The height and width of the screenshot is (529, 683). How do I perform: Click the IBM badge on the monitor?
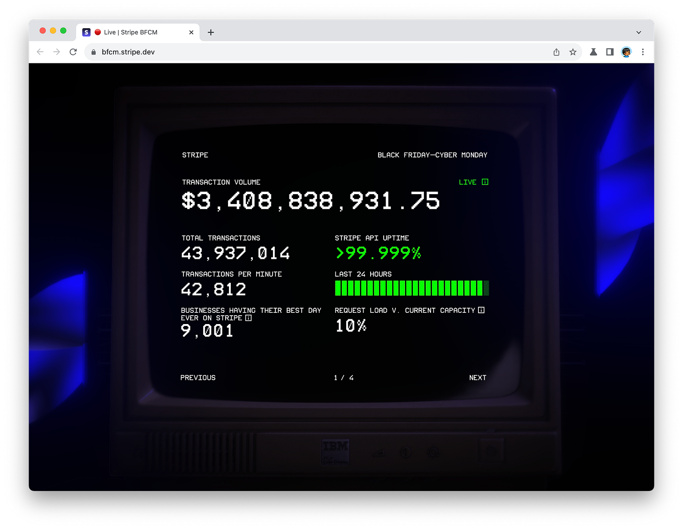[335, 452]
